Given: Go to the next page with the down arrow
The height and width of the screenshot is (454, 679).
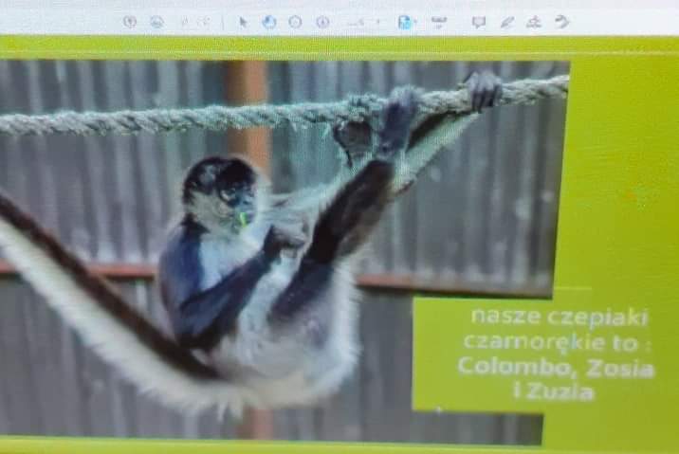Looking at the screenshot, I should (156, 22).
